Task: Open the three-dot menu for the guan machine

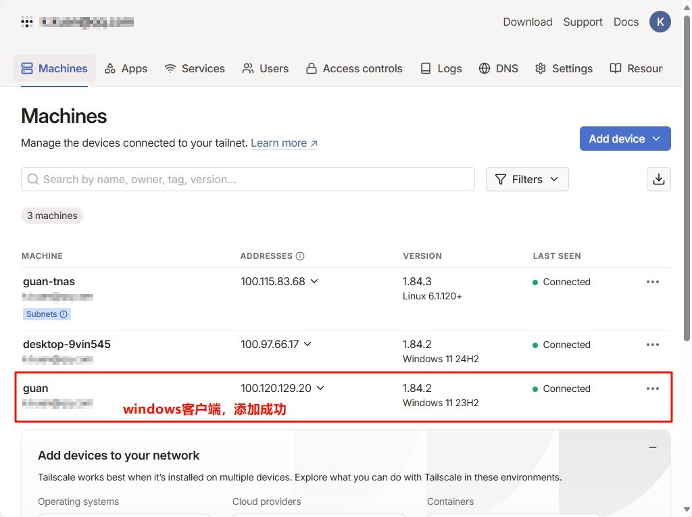Action: [652, 389]
